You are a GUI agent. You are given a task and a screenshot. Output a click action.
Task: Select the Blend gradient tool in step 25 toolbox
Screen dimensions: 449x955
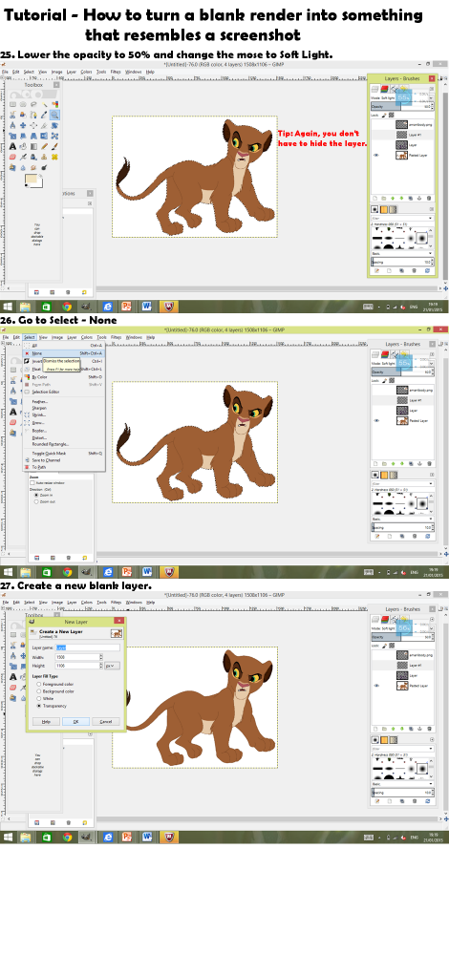(x=33, y=147)
